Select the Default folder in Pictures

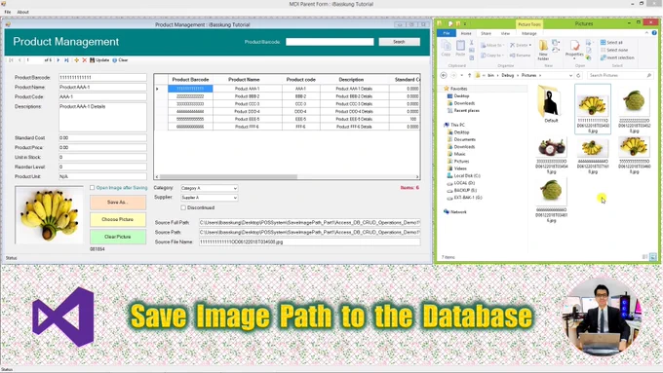coord(551,103)
